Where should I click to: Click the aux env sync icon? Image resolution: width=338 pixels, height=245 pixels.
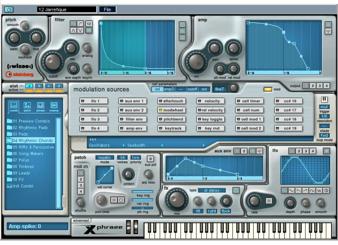[252, 151]
